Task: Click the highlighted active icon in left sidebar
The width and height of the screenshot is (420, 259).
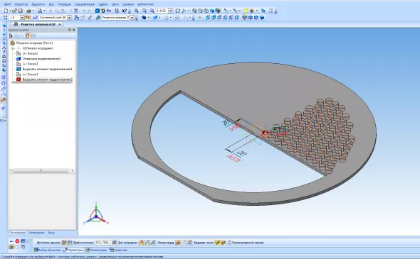Action: click(4, 100)
